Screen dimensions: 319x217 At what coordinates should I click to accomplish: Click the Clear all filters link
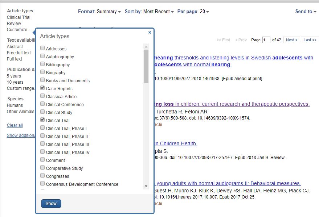point(15,125)
